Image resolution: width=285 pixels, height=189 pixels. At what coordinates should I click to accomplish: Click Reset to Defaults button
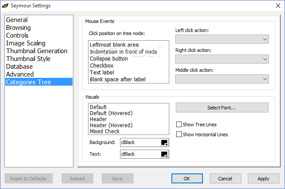[28, 179]
